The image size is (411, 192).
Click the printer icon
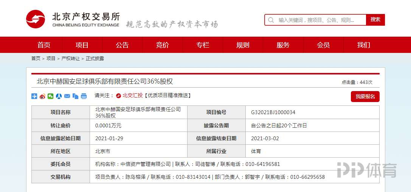pos(84,96)
